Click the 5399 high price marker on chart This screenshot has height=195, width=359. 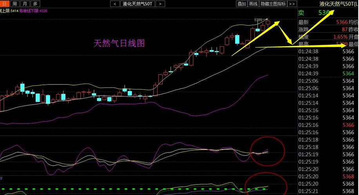258,20
